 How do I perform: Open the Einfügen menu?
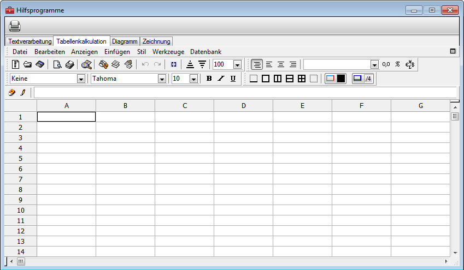[117, 52]
